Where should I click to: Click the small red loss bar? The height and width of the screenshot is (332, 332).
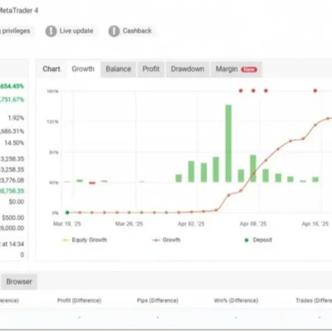[x=92, y=183]
